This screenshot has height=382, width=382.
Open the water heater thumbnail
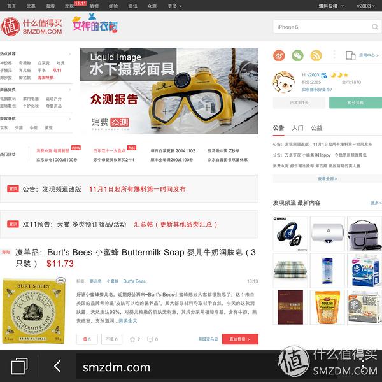click(x=327, y=234)
